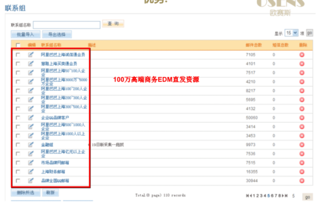Edit the 阿里巴巴上海1000人以上企业 row
320x202 pixels.
tap(31, 136)
